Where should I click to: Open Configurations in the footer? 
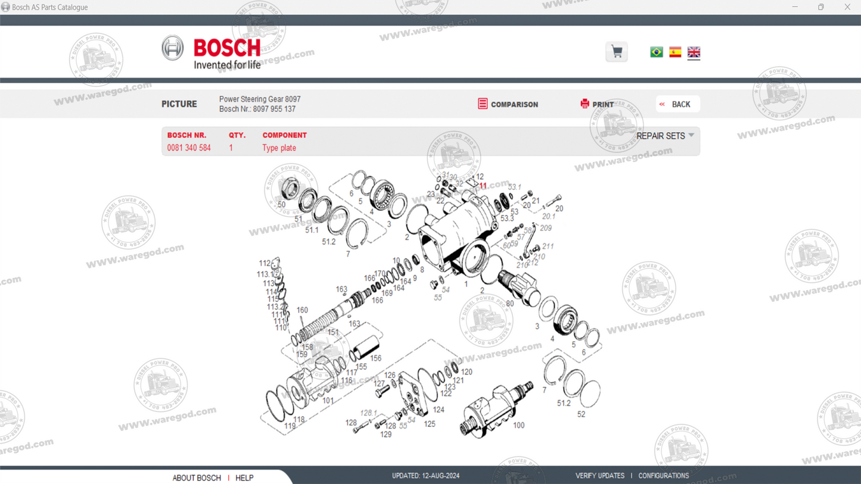664,476
